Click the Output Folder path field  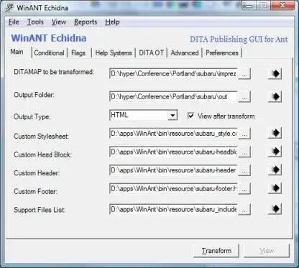click(173, 97)
